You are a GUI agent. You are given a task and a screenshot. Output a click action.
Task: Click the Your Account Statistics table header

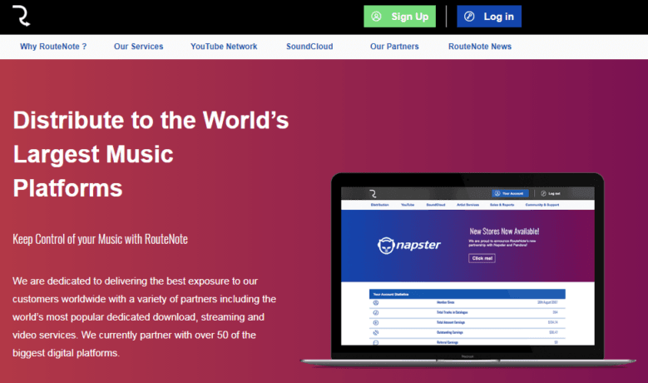(467, 294)
